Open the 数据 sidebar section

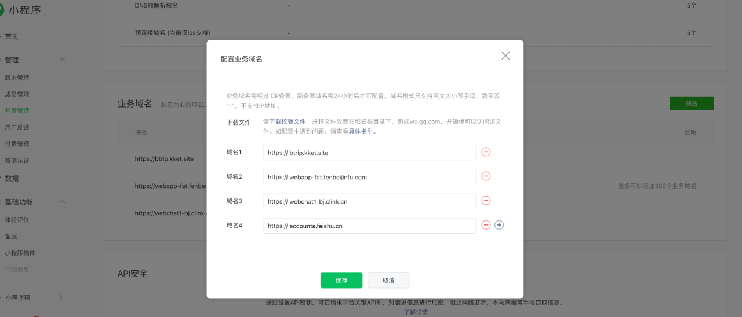[x=12, y=178]
